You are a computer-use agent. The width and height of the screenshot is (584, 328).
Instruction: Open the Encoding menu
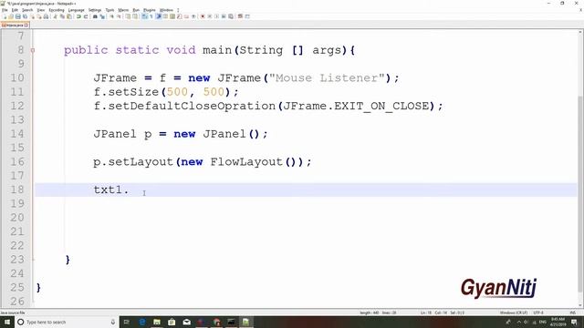click(x=57, y=10)
